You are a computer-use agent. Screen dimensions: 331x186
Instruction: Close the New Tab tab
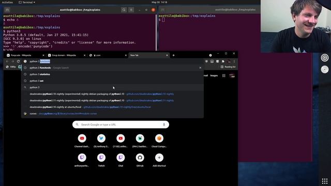(x=167, y=55)
